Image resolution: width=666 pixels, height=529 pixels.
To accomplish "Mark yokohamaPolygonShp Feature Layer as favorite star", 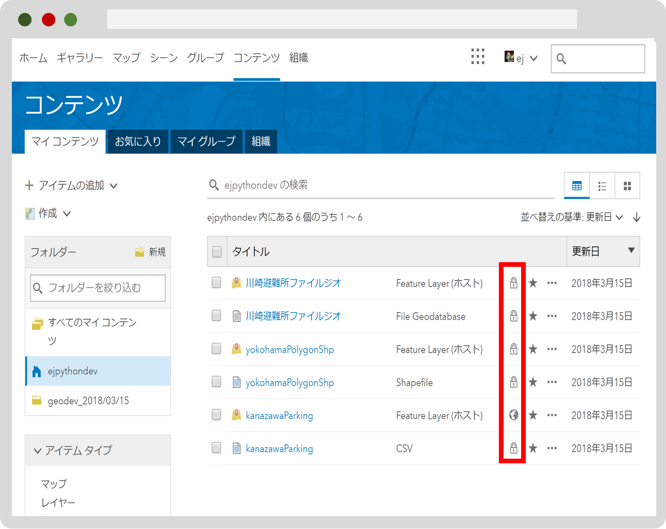I will coord(532,349).
